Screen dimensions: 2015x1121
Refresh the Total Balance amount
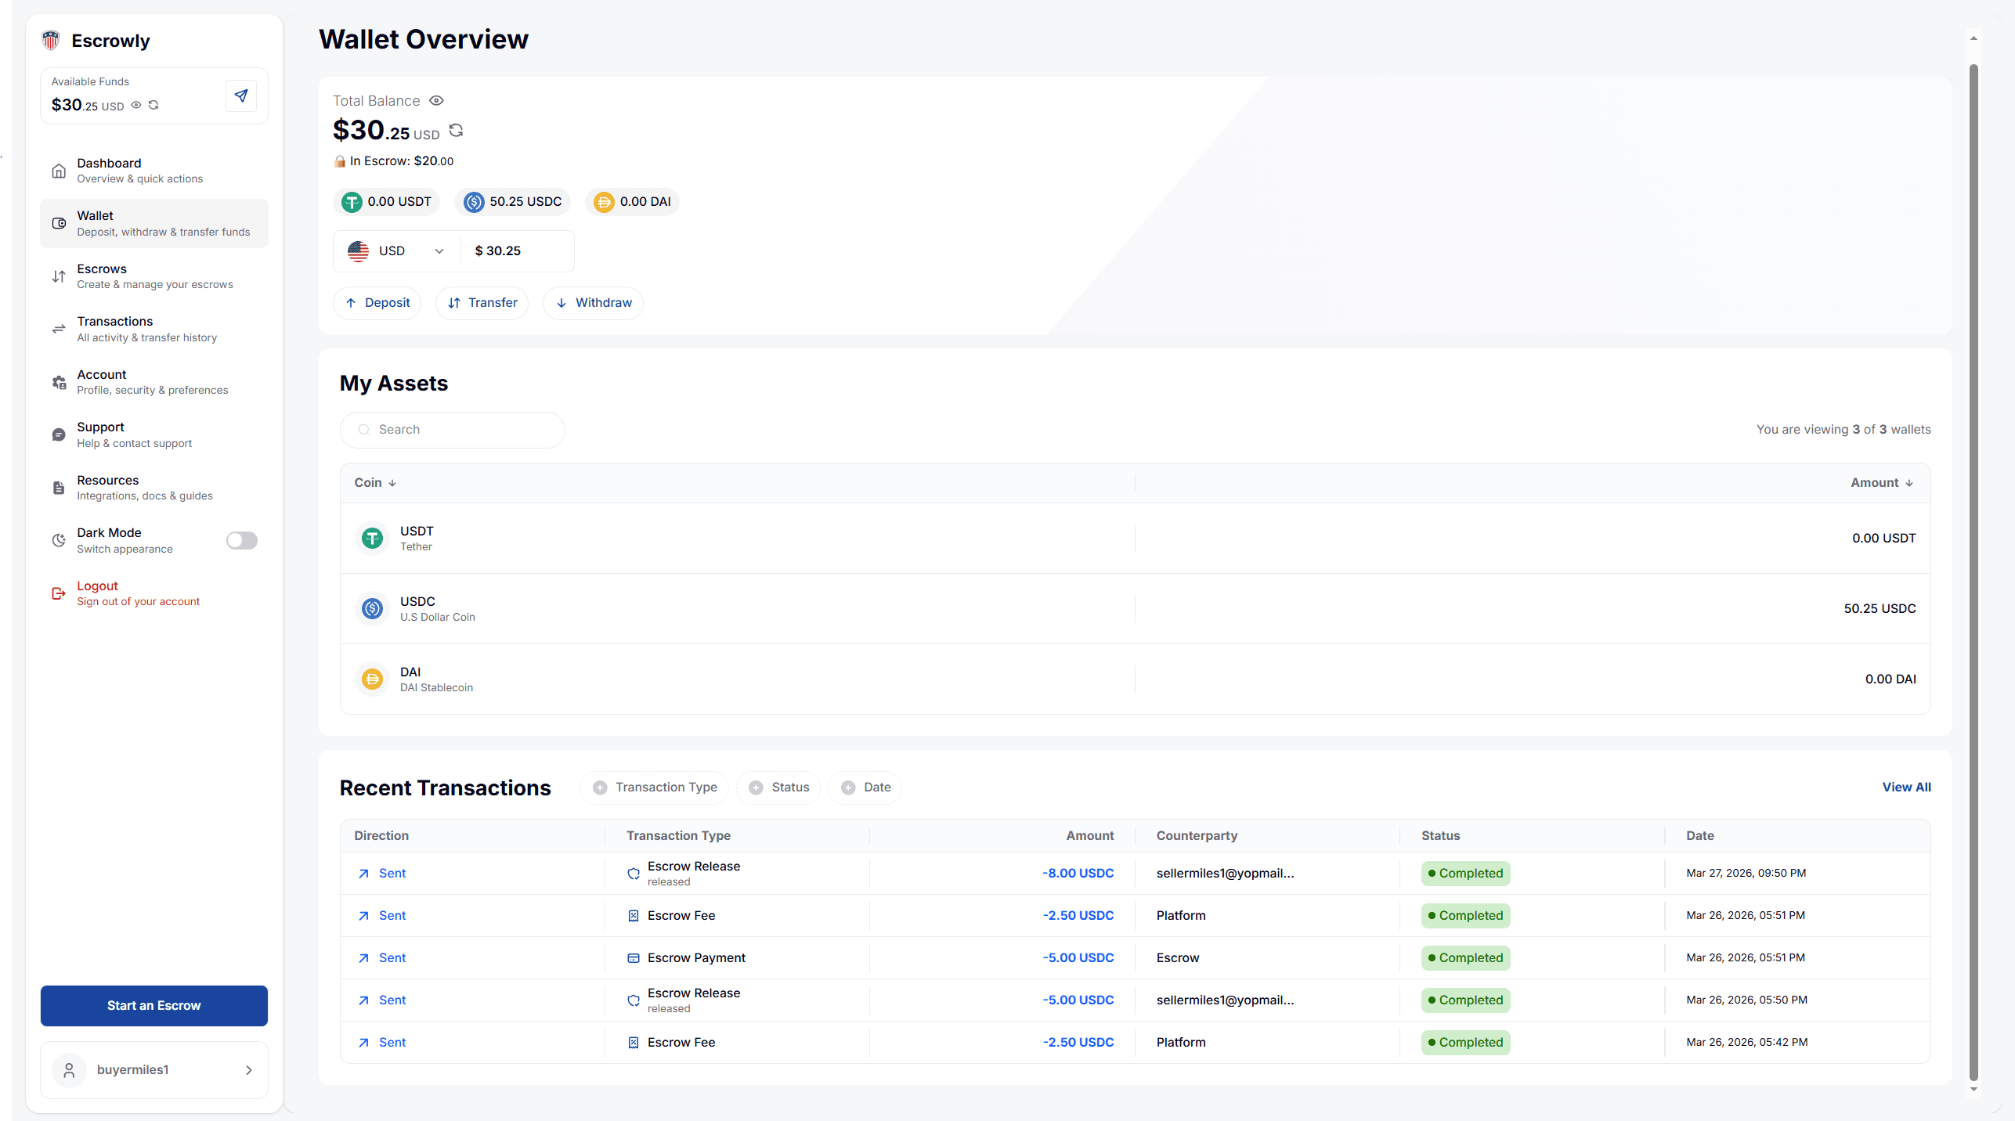[x=457, y=131]
